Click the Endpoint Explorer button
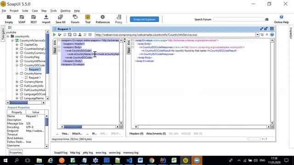Image resolution: width=294 pixels, height=165 pixels. [x=144, y=19]
